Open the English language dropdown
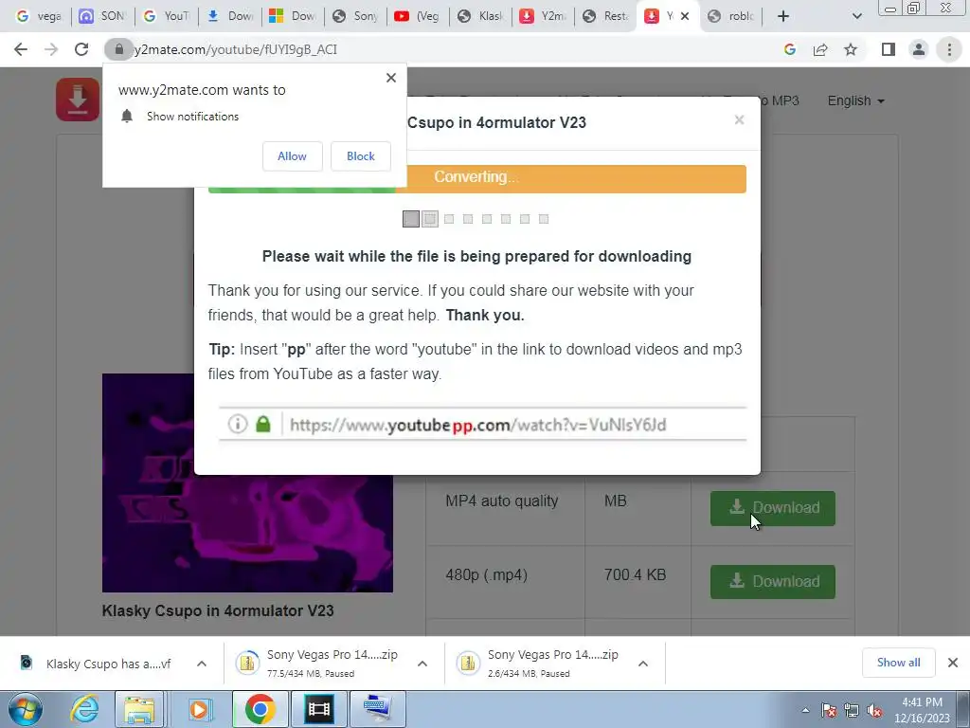Screen dimensions: 970x728 855,100
